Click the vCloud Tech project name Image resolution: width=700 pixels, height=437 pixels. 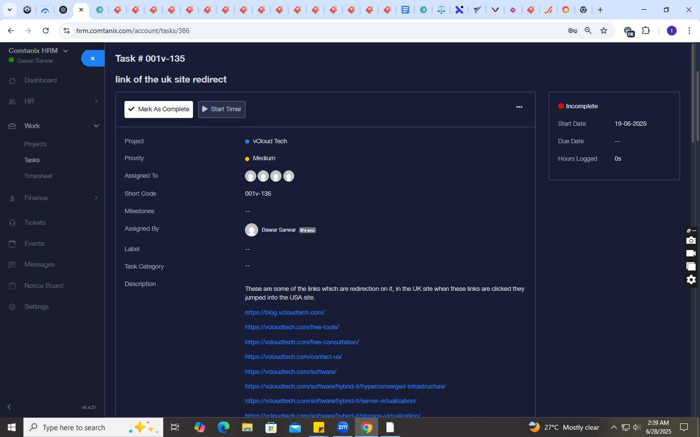(270, 141)
